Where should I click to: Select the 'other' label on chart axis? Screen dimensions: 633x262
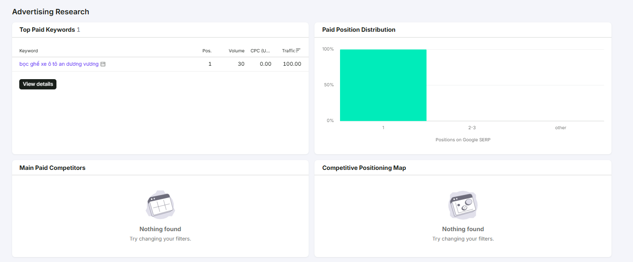point(560,128)
